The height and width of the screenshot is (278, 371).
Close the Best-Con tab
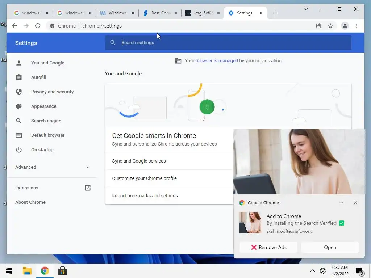tap(176, 13)
